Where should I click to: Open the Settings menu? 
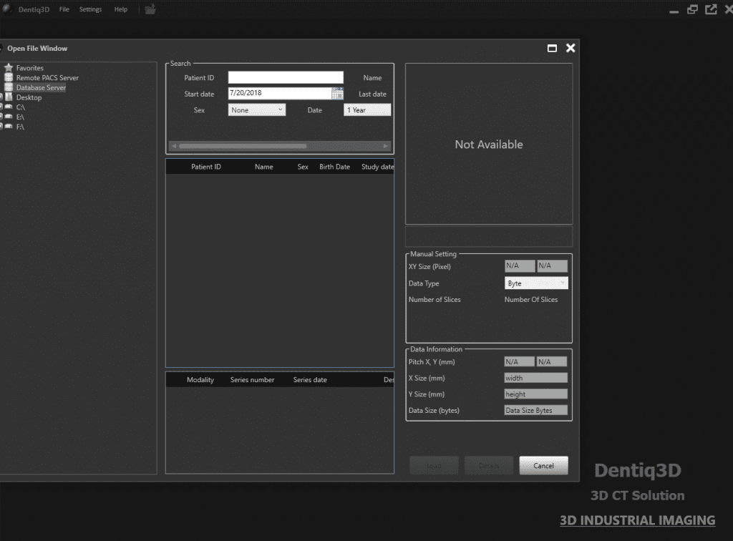pyautogui.click(x=90, y=9)
